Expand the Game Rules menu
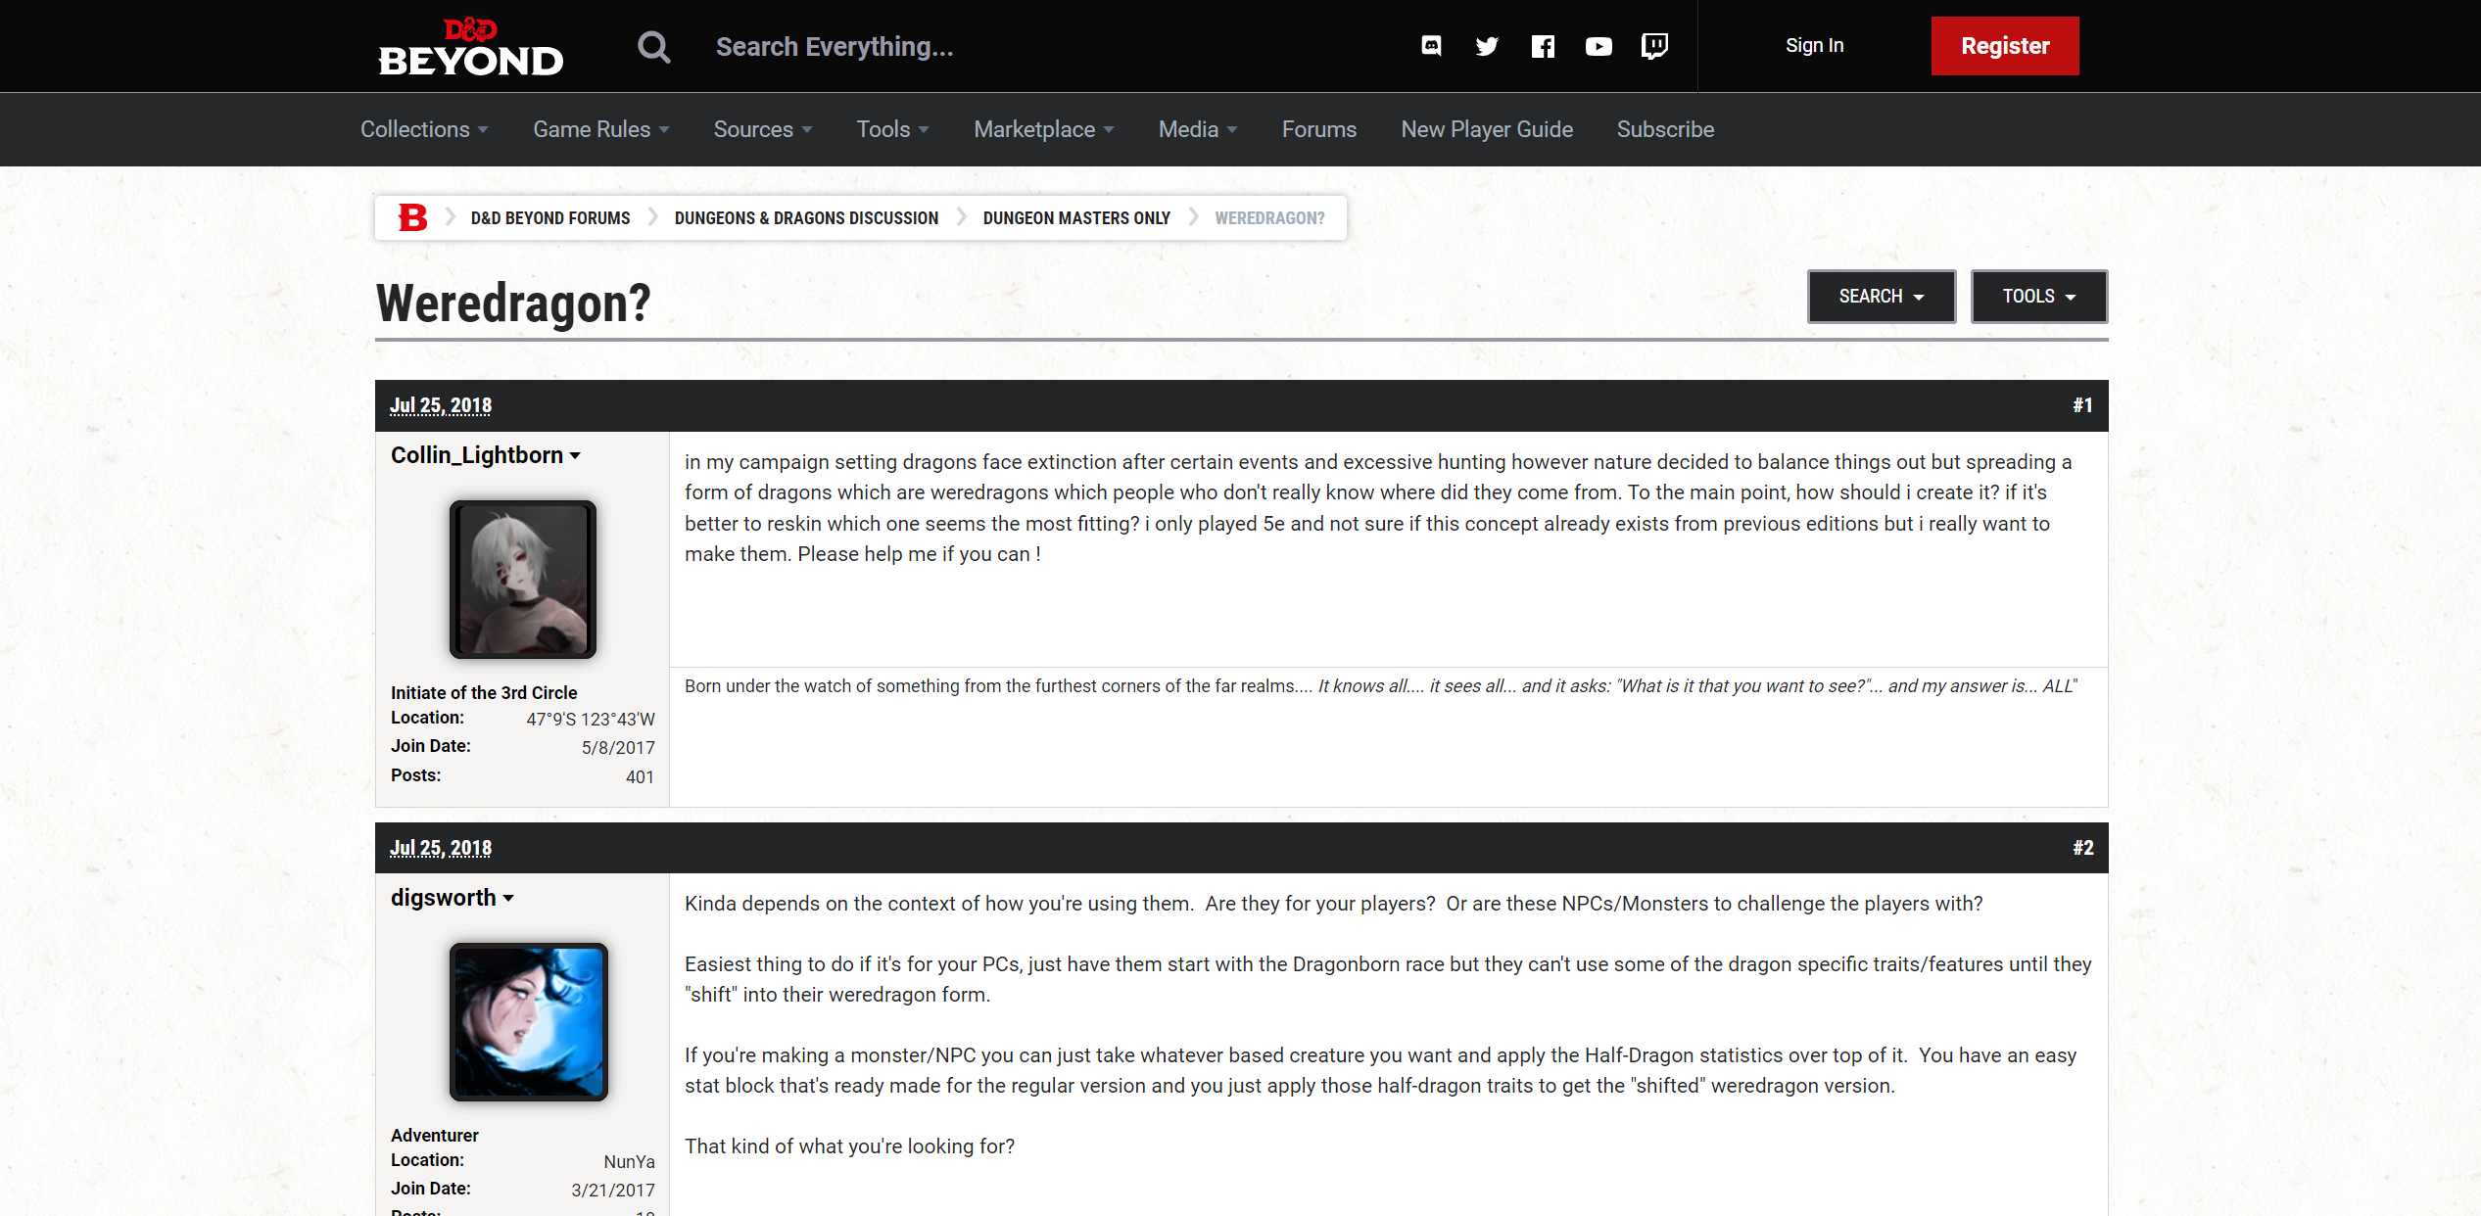This screenshot has height=1216, width=2481. [x=601, y=129]
